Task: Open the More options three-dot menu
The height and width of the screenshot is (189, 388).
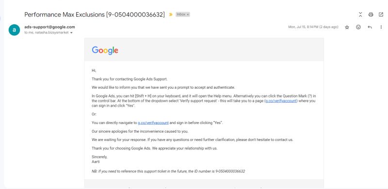Action: coord(381,27)
